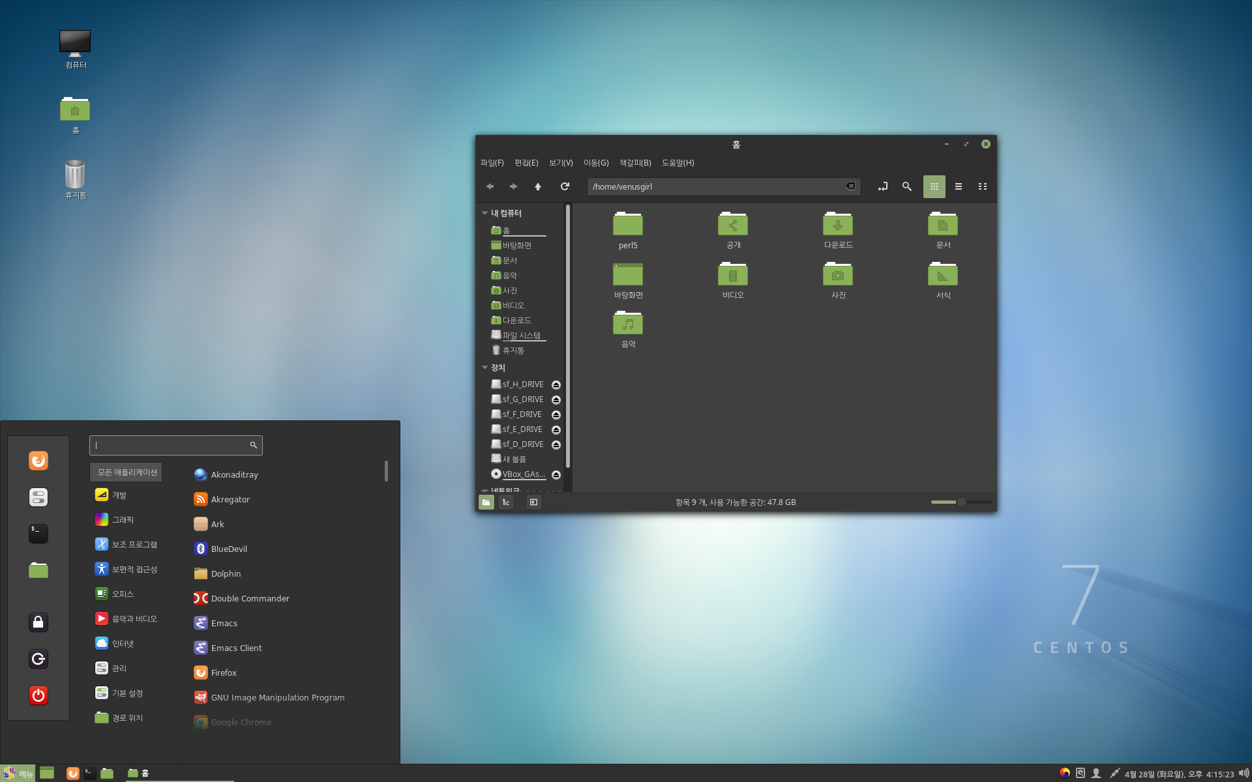Open file search in file manager
The image size is (1252, 782).
tap(907, 186)
